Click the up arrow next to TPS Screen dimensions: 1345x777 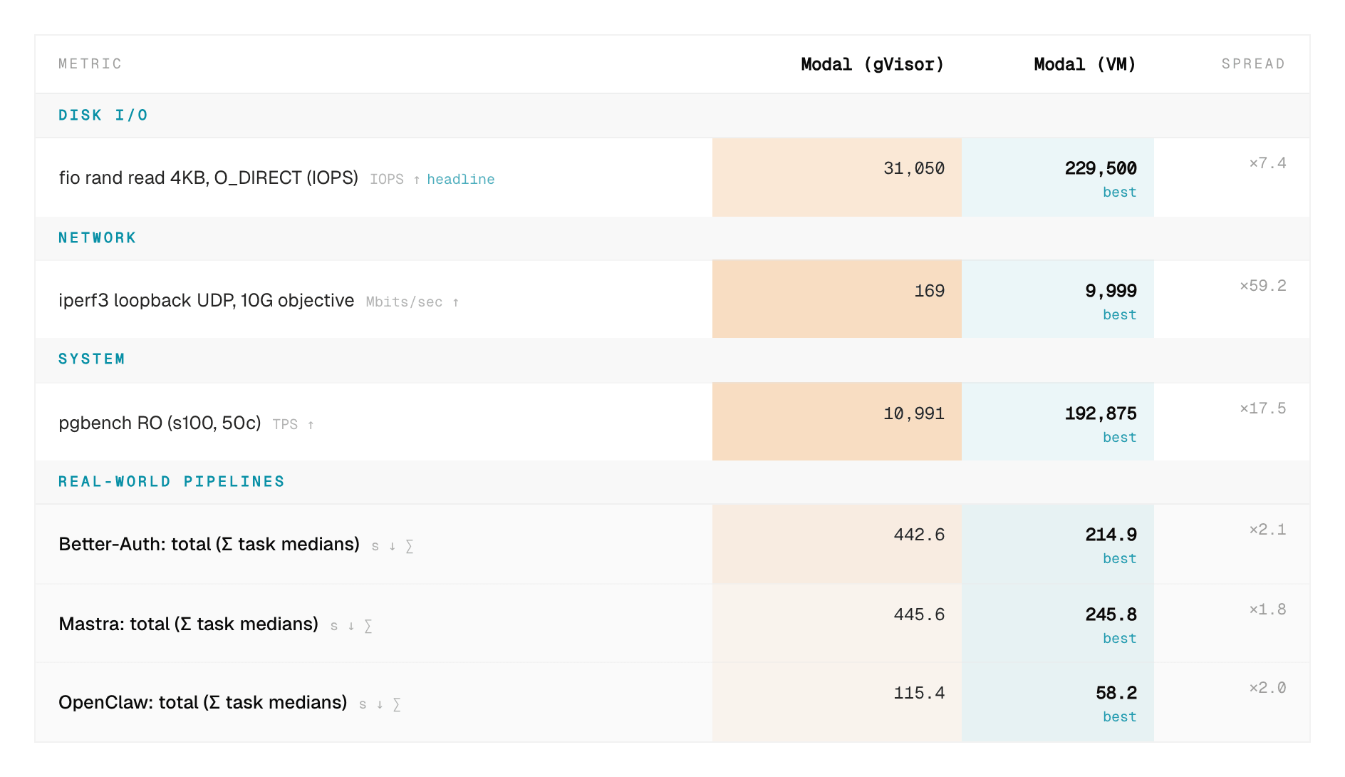[311, 425]
